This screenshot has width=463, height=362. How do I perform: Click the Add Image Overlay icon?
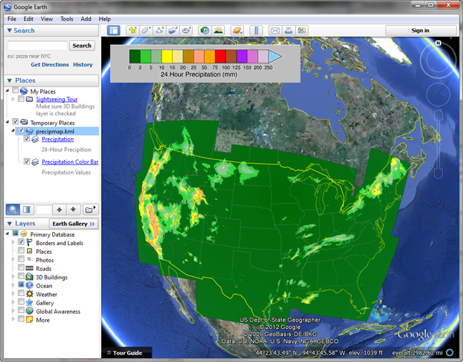pyautogui.click(x=173, y=30)
